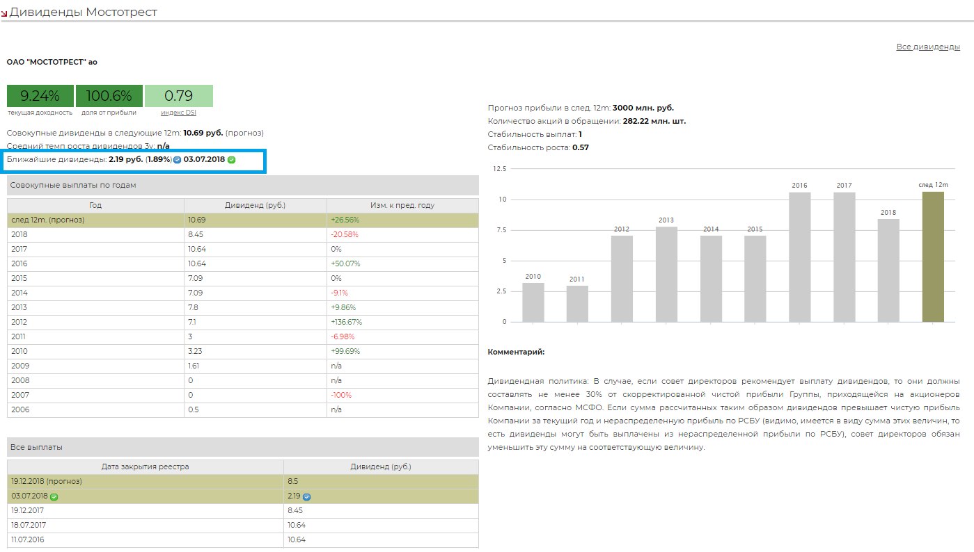Viewport: 974px width, 552px height.
Task: Click blue badge icon beside 2.19 in Все выплаты table
Action: point(306,496)
